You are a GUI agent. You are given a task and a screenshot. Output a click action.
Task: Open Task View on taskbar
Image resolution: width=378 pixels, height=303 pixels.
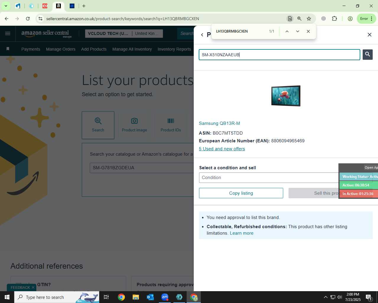point(106,297)
